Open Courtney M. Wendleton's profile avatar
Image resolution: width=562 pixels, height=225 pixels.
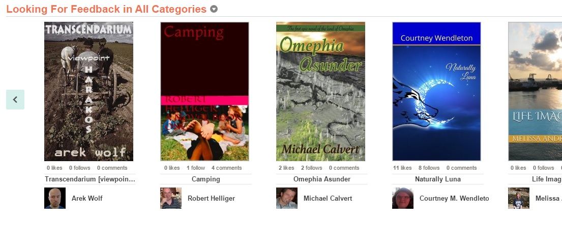[402, 198]
